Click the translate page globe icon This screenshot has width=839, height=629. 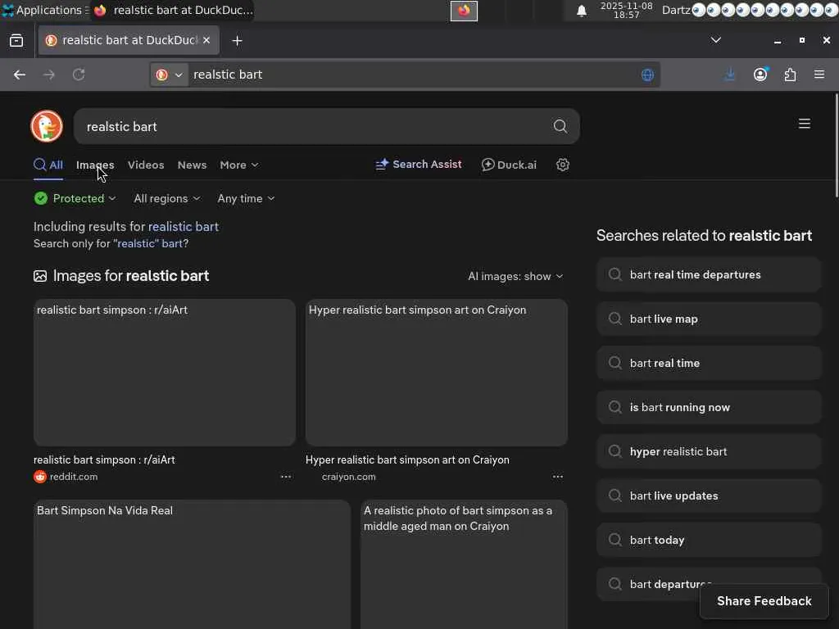[647, 75]
